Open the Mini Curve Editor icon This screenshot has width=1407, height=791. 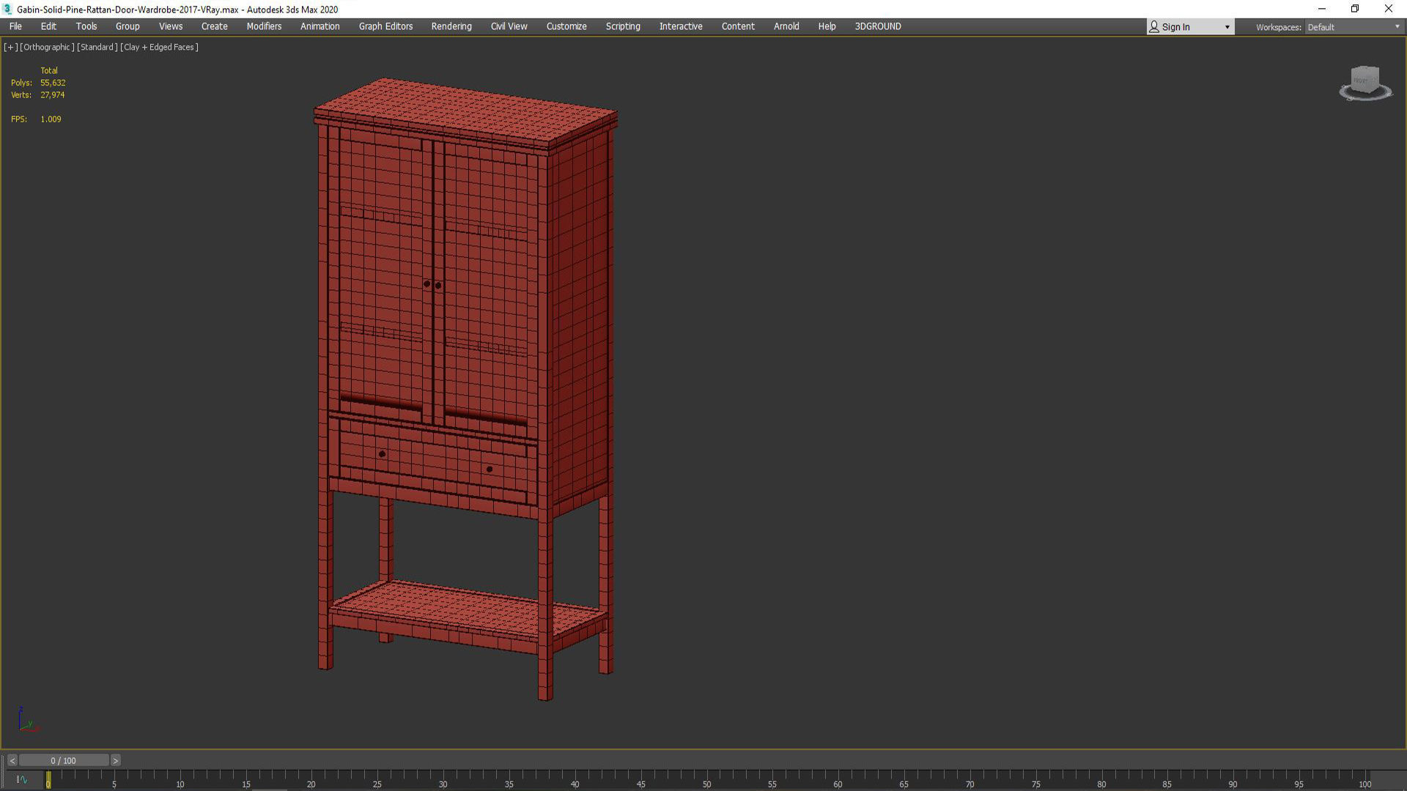[21, 779]
